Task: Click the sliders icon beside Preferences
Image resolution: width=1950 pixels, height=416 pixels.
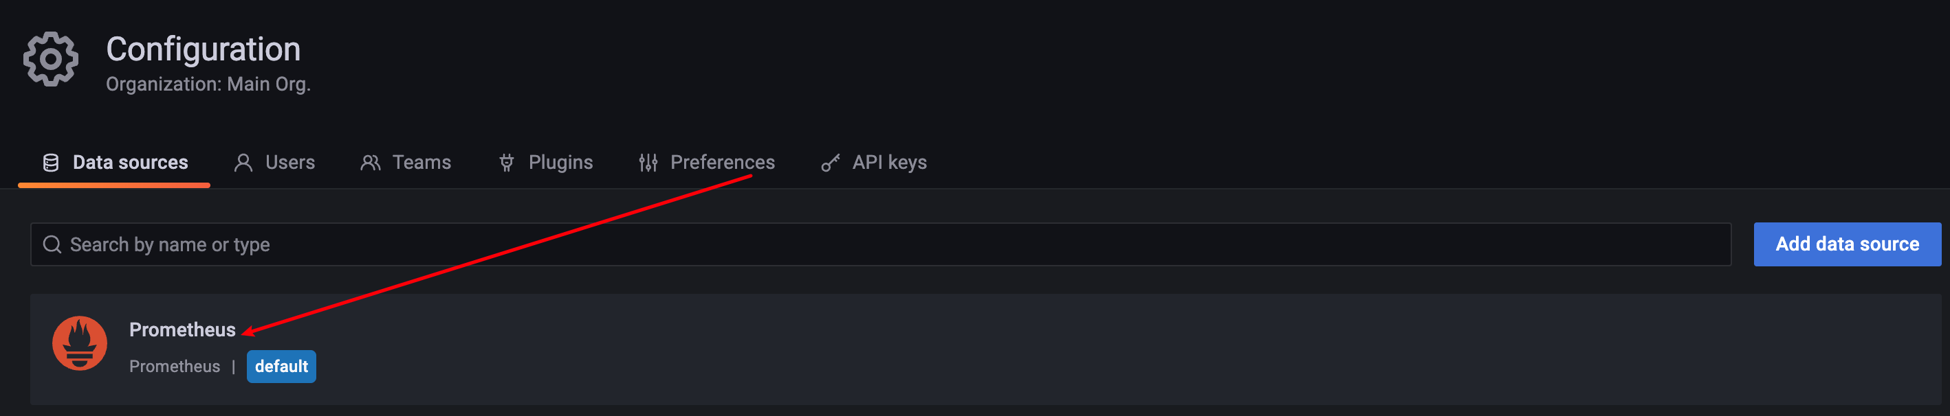Action: click(648, 163)
